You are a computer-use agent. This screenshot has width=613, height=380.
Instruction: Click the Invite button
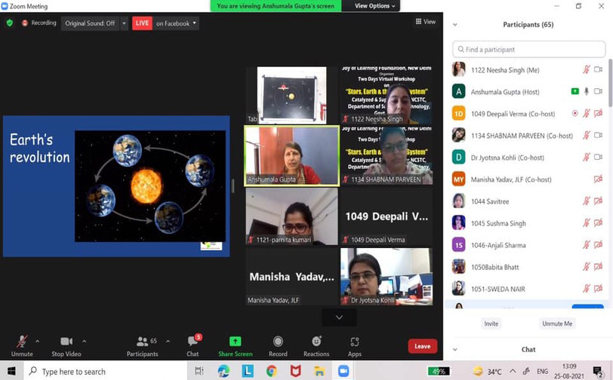click(491, 323)
